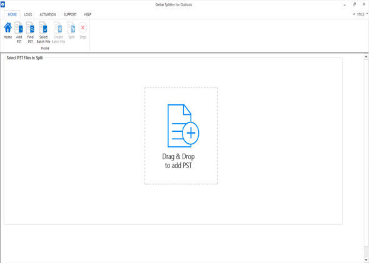This screenshot has height=263, width=369.
Task: Click the app logo in title bar
Action: pyautogui.click(x=3, y=4)
